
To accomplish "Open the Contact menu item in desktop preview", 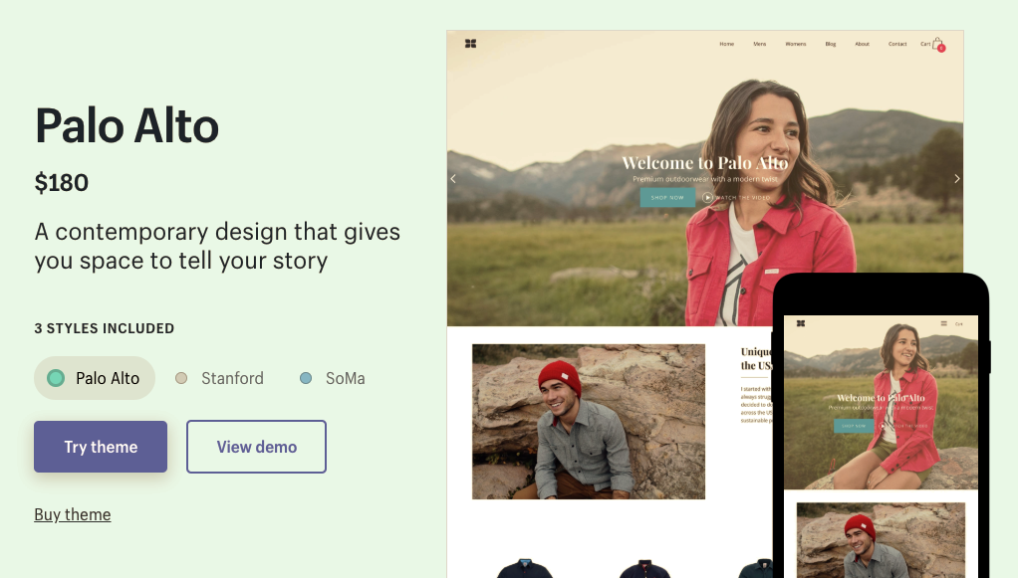I will (x=897, y=44).
